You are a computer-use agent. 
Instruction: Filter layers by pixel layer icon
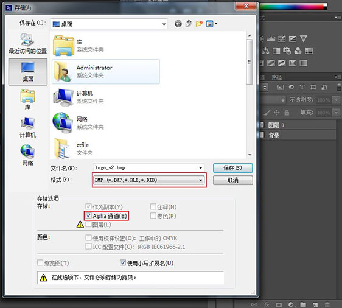281,87
